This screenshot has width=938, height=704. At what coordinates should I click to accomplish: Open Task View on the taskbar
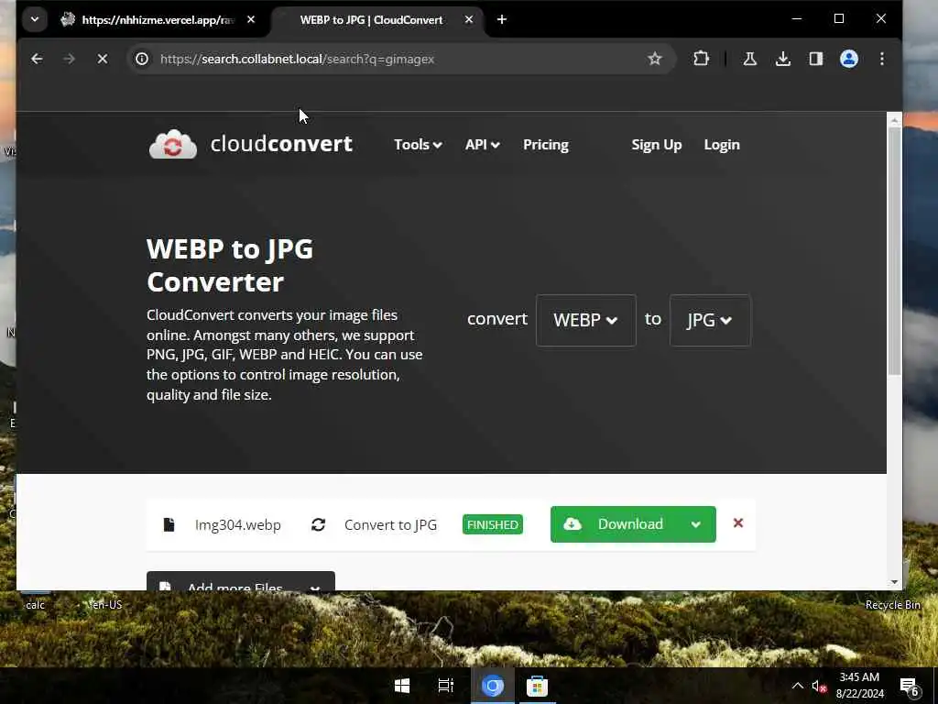tap(446, 686)
